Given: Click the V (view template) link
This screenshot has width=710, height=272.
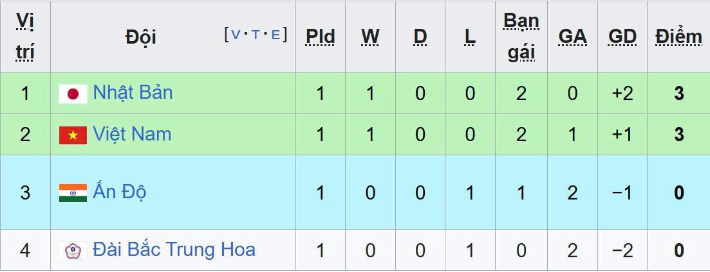Looking at the screenshot, I should [236, 35].
